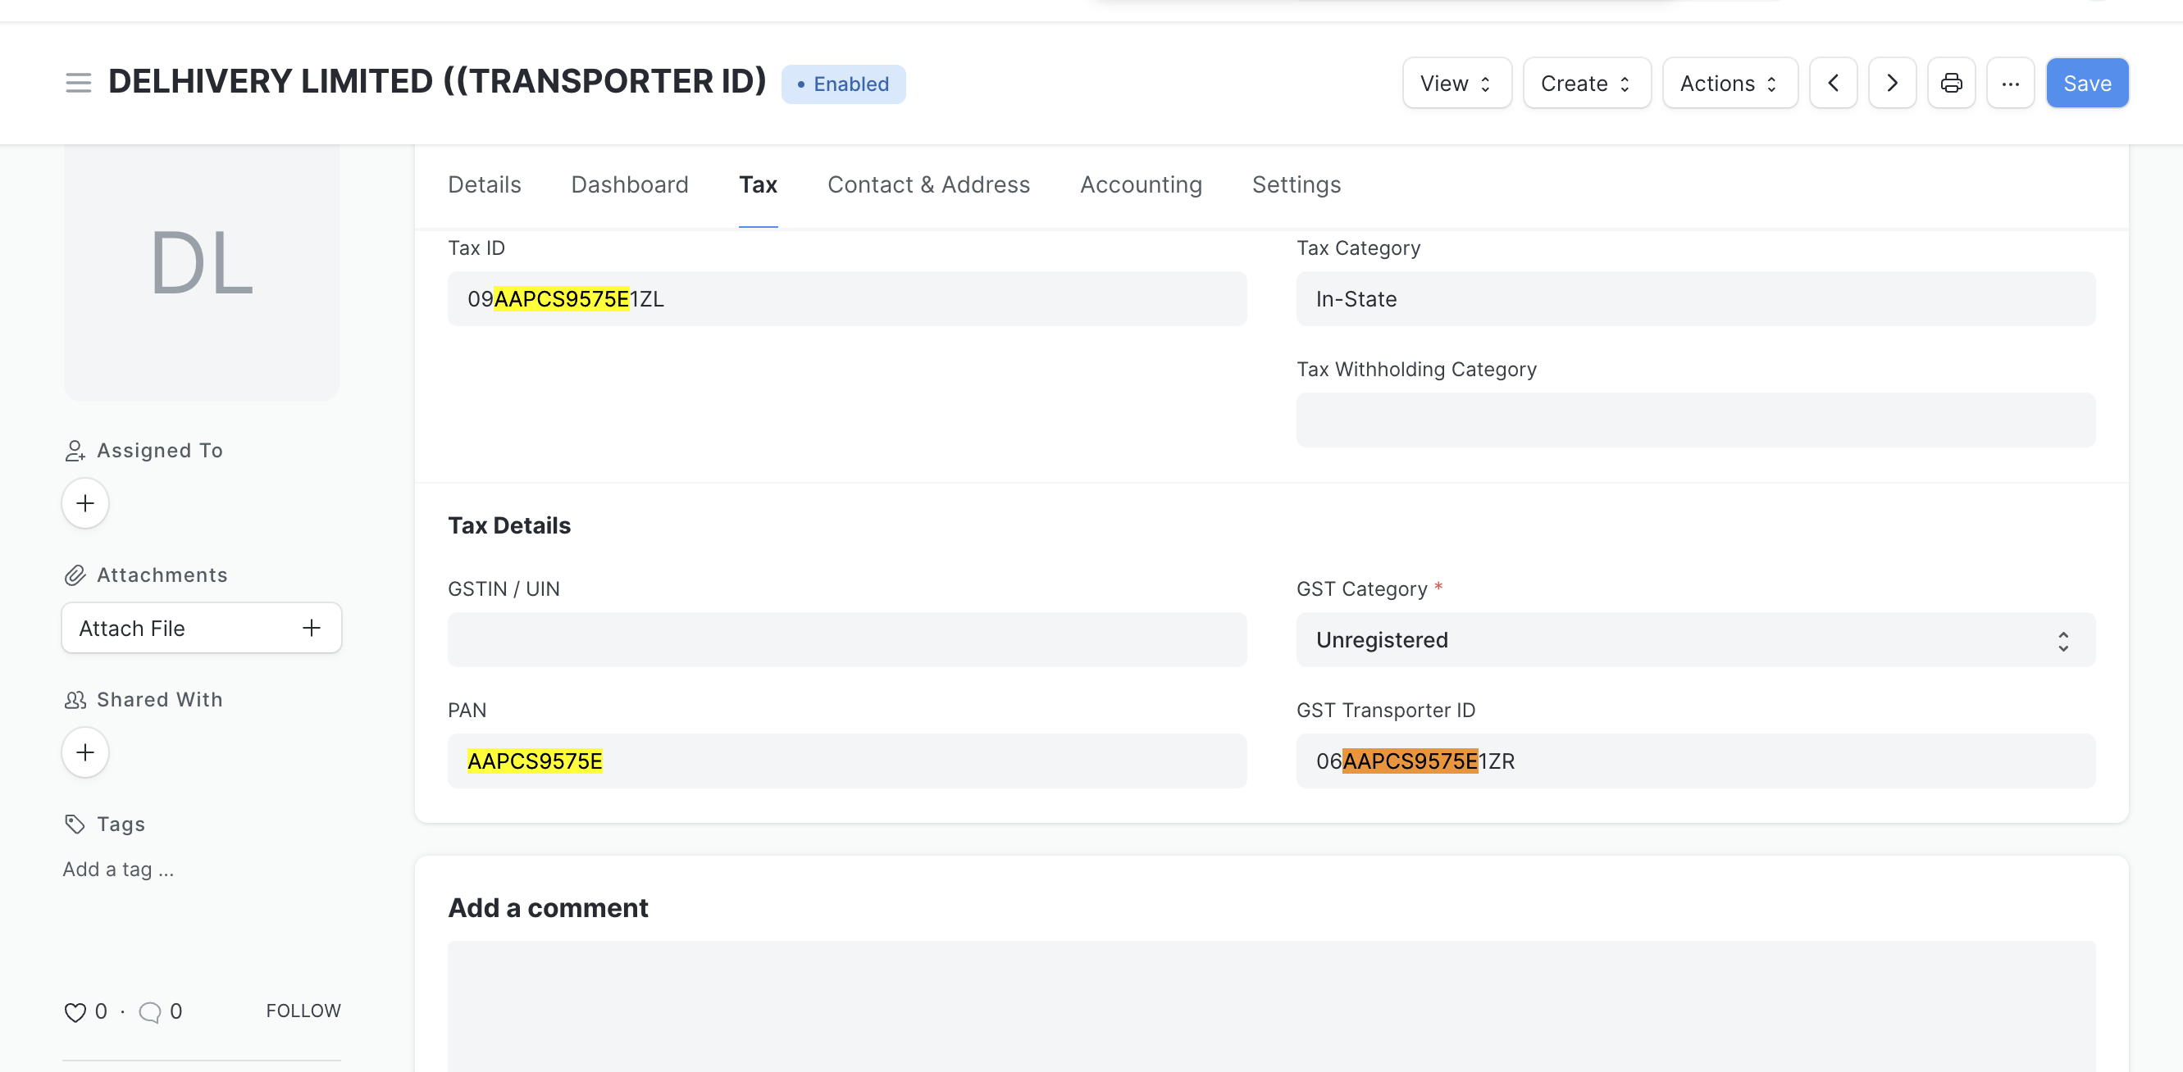Add an assignee via the plus icon
This screenshot has width=2183, height=1072.
[x=84, y=502]
